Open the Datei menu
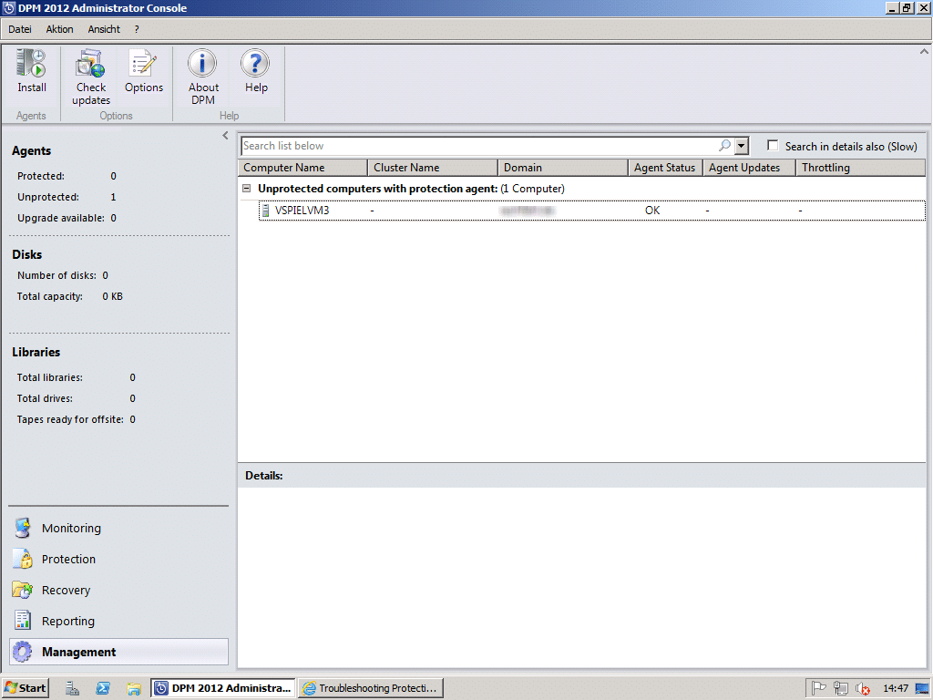The image size is (933, 700). [20, 29]
